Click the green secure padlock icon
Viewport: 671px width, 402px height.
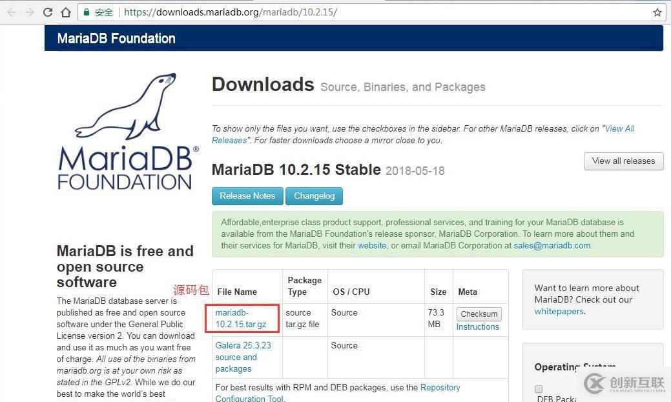[87, 12]
